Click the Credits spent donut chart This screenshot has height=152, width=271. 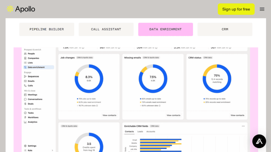pyautogui.click(x=89, y=142)
